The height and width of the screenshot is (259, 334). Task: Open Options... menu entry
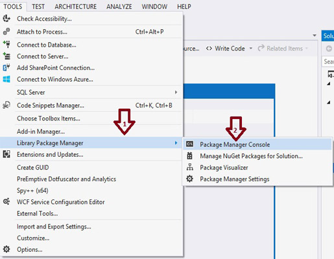[91, 249]
